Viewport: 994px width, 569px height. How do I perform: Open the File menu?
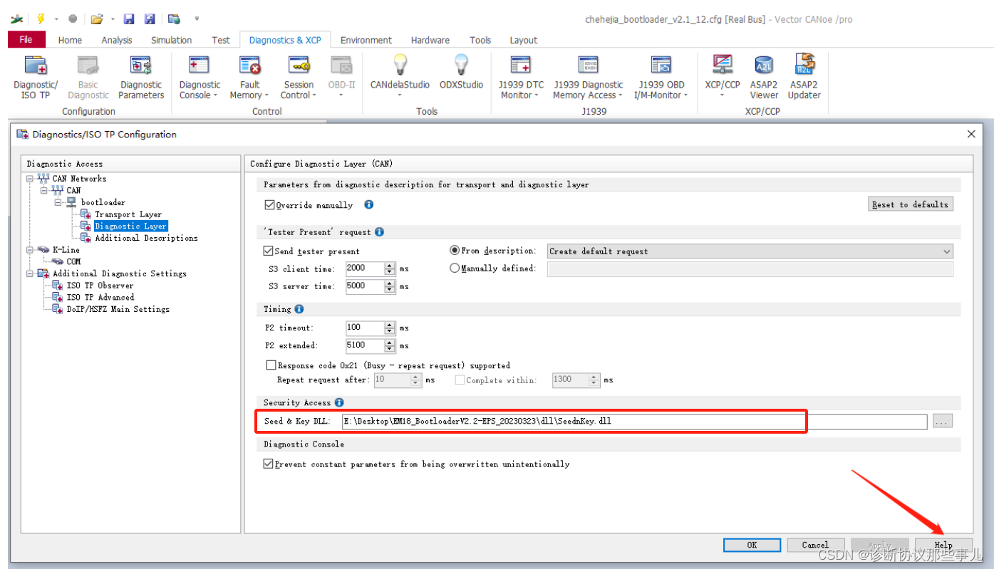tap(26, 40)
